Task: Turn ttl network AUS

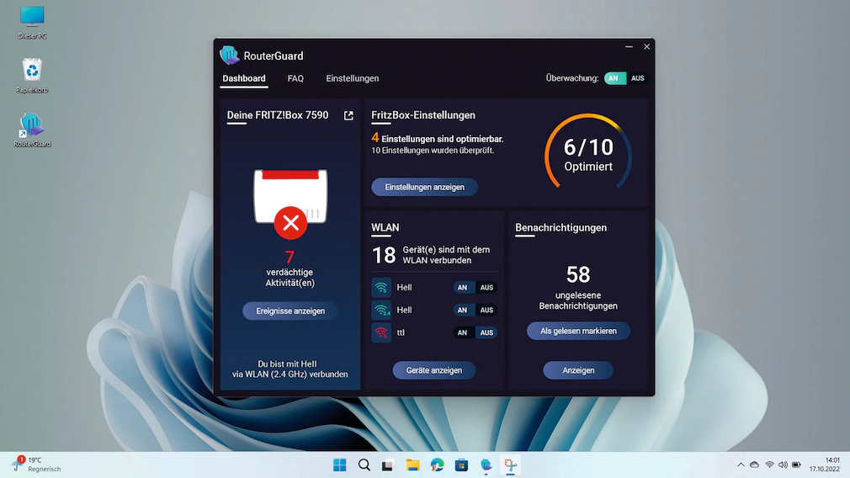Action: click(486, 332)
